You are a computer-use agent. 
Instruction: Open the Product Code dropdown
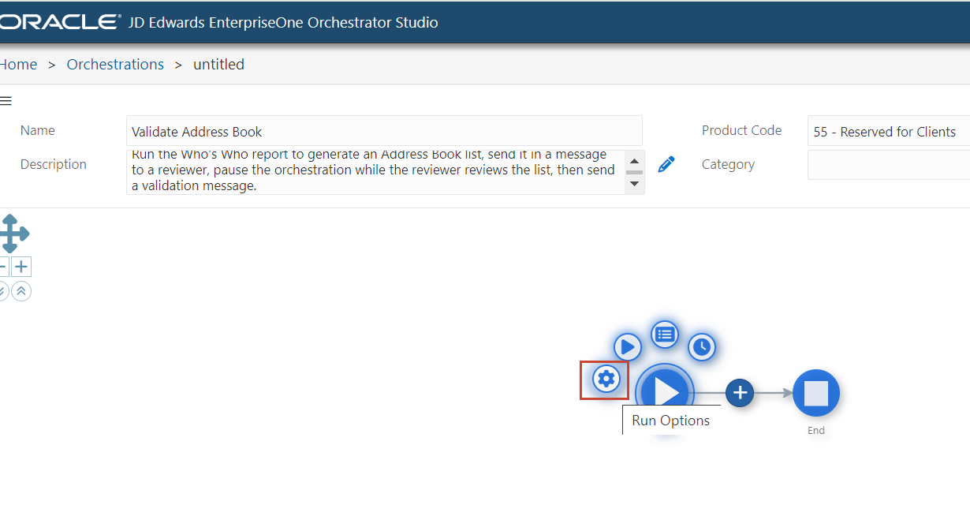[889, 131]
